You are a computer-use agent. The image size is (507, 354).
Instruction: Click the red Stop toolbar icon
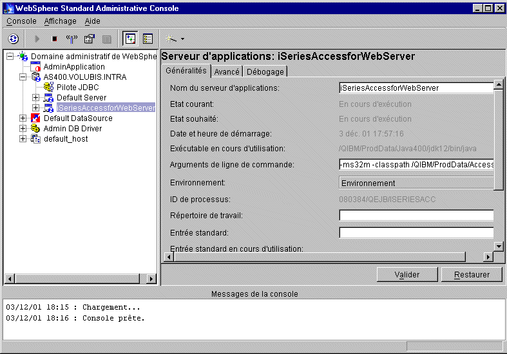(54, 39)
